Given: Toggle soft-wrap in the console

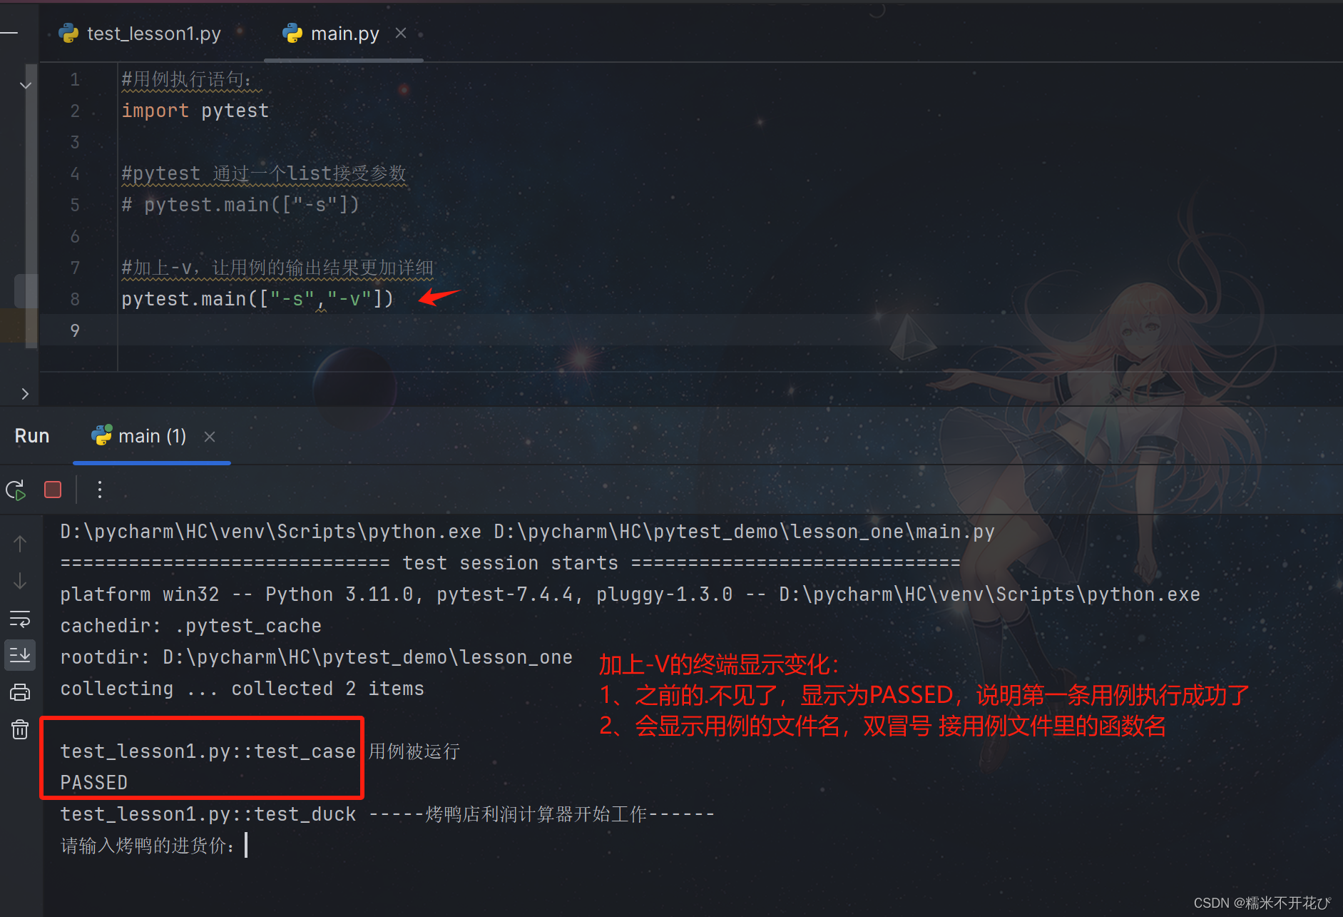Looking at the screenshot, I should pyautogui.click(x=20, y=619).
